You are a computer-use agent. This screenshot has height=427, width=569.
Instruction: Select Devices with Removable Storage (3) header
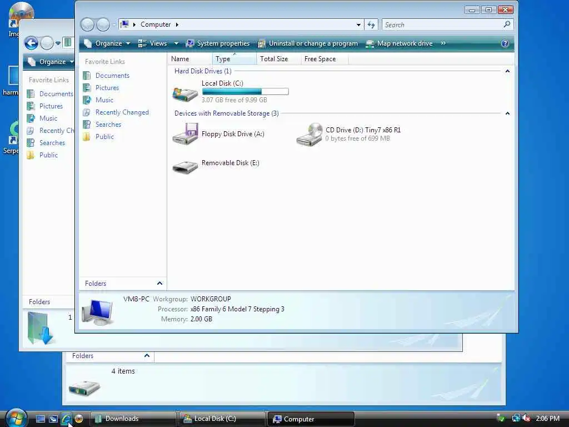pos(227,113)
